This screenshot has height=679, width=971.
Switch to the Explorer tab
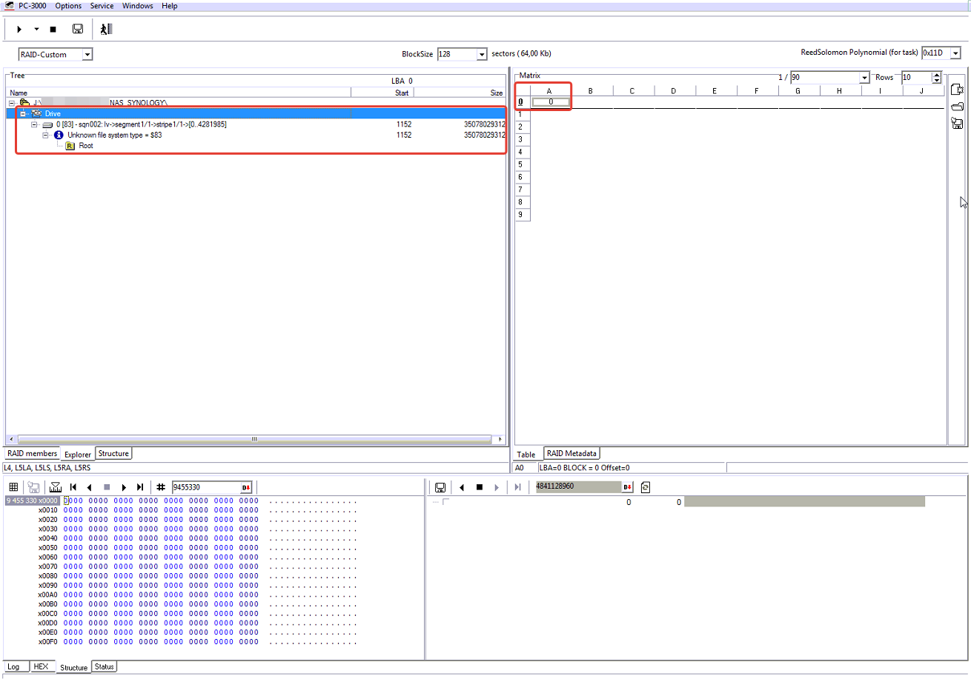78,455
